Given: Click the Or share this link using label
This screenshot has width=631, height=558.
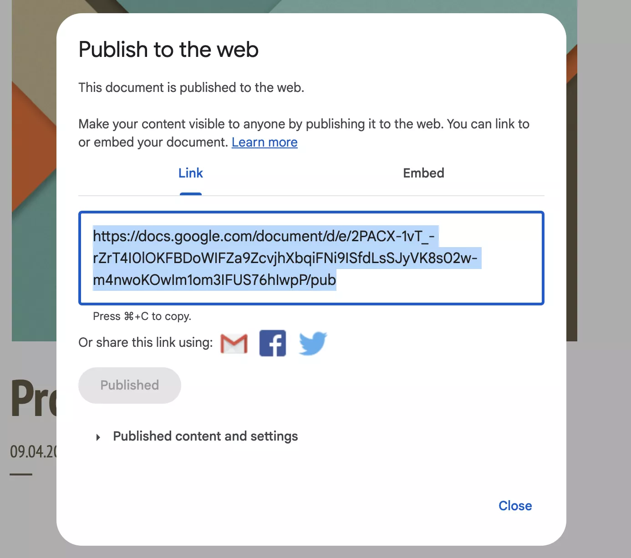Looking at the screenshot, I should pyautogui.click(x=146, y=342).
